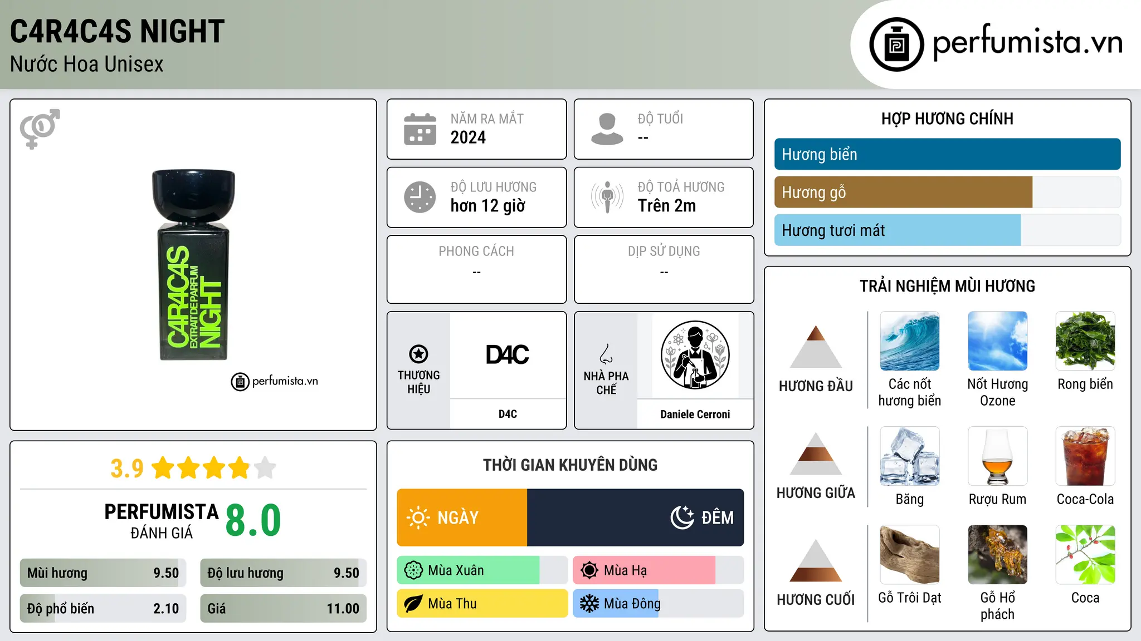
Task: Click the Độ phổ biến 2.10 score bar
Action: coord(103,609)
